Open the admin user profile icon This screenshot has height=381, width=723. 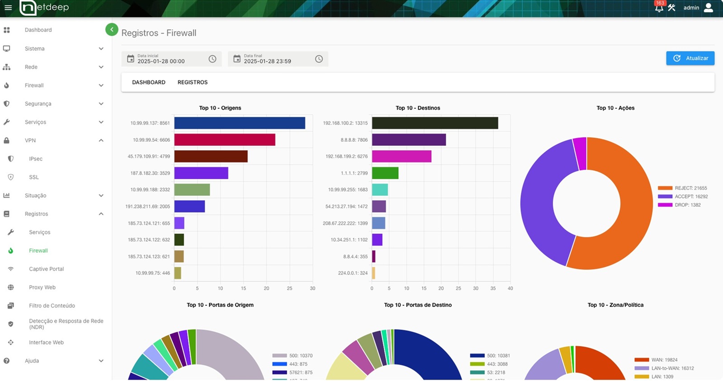[709, 8]
